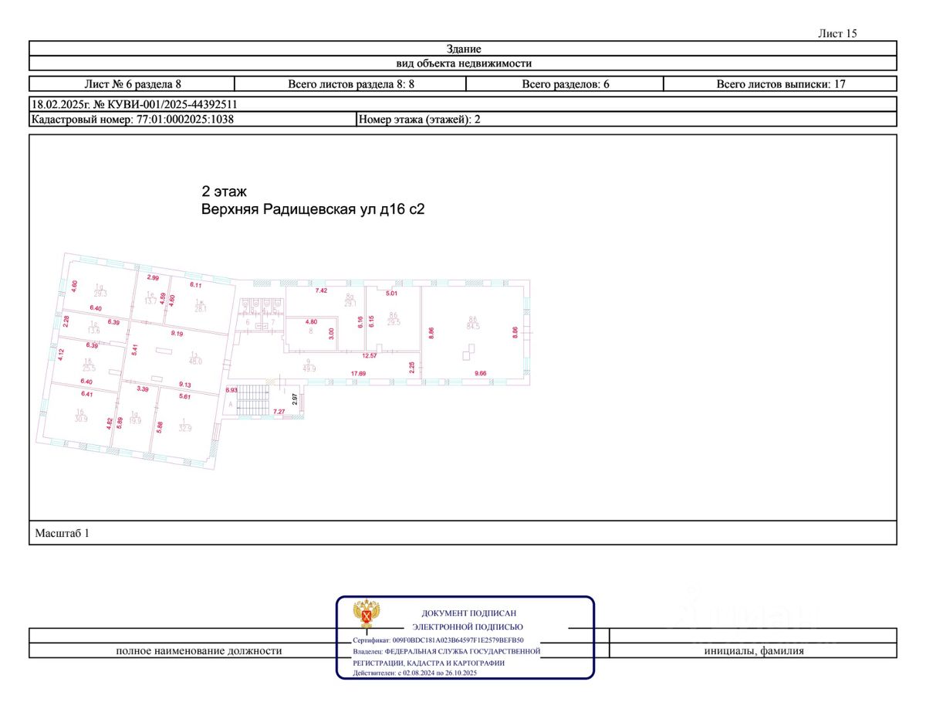Click the dimension 2.25 on the plan
Screen dimensions: 926x716
click(412, 368)
